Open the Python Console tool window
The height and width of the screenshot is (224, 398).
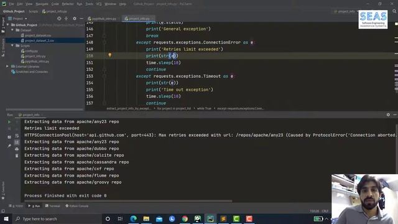[77, 206]
